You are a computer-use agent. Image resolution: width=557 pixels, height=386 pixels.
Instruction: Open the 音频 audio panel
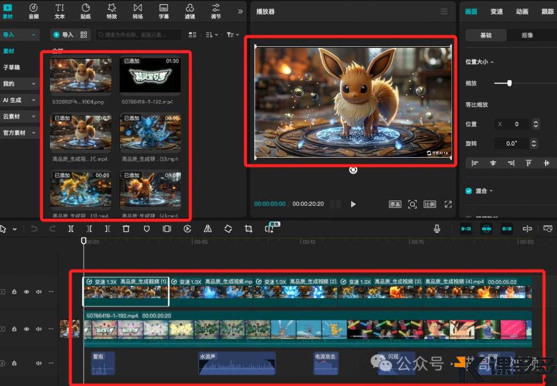click(34, 11)
